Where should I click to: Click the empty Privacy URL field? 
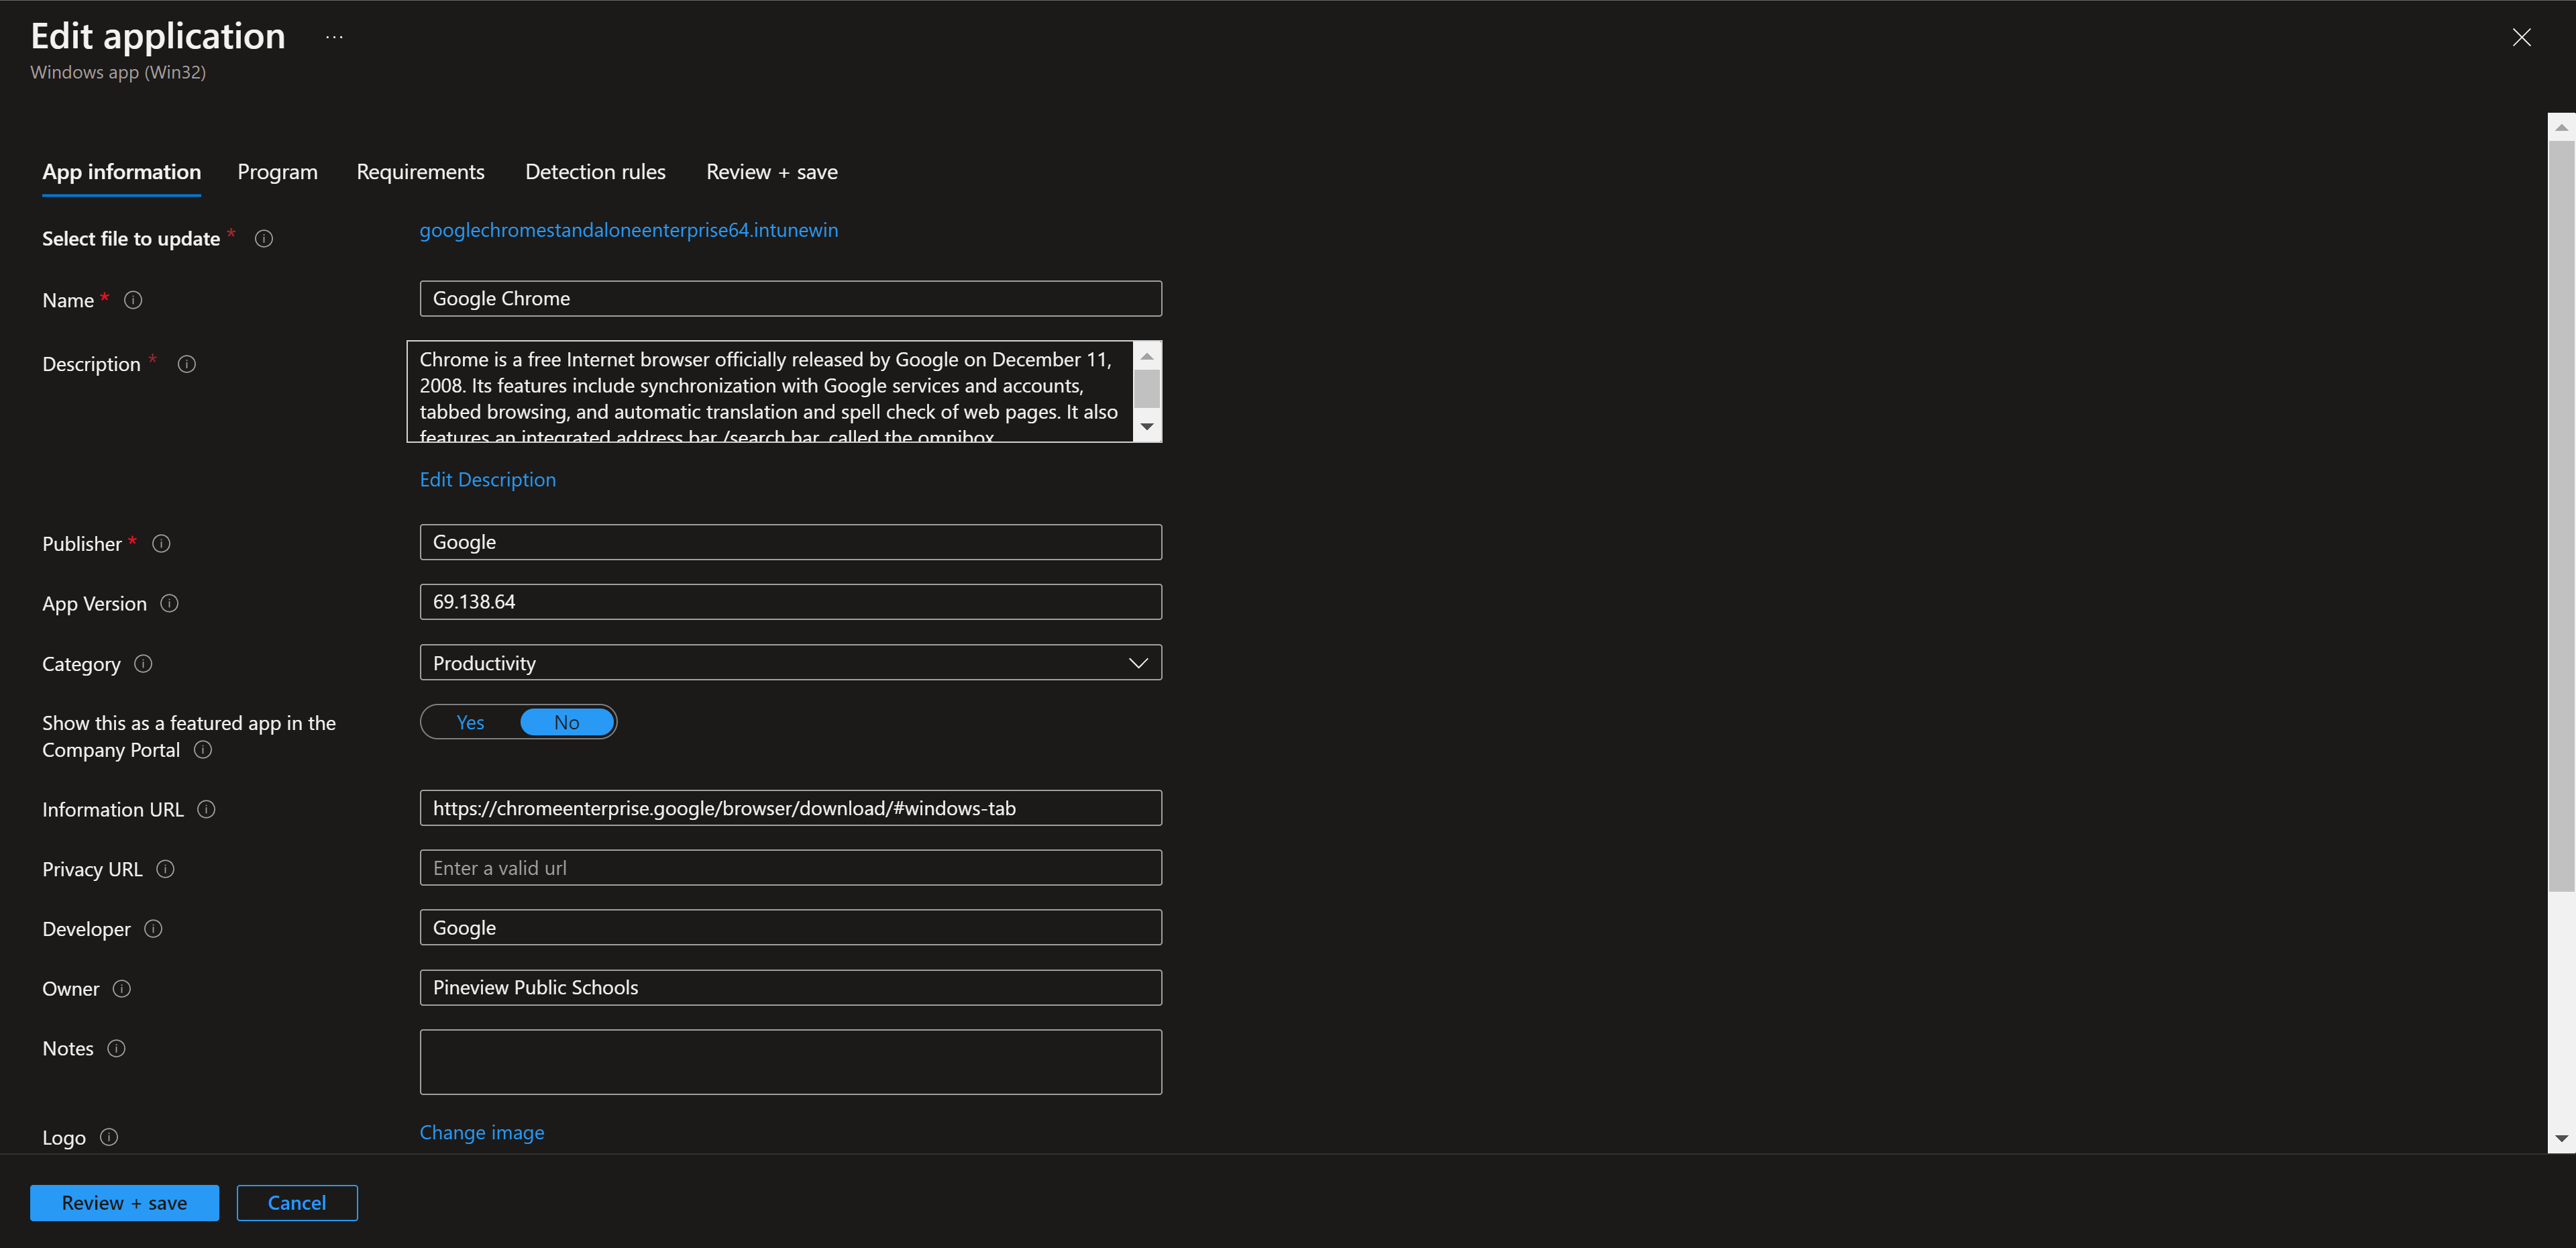tap(790, 868)
